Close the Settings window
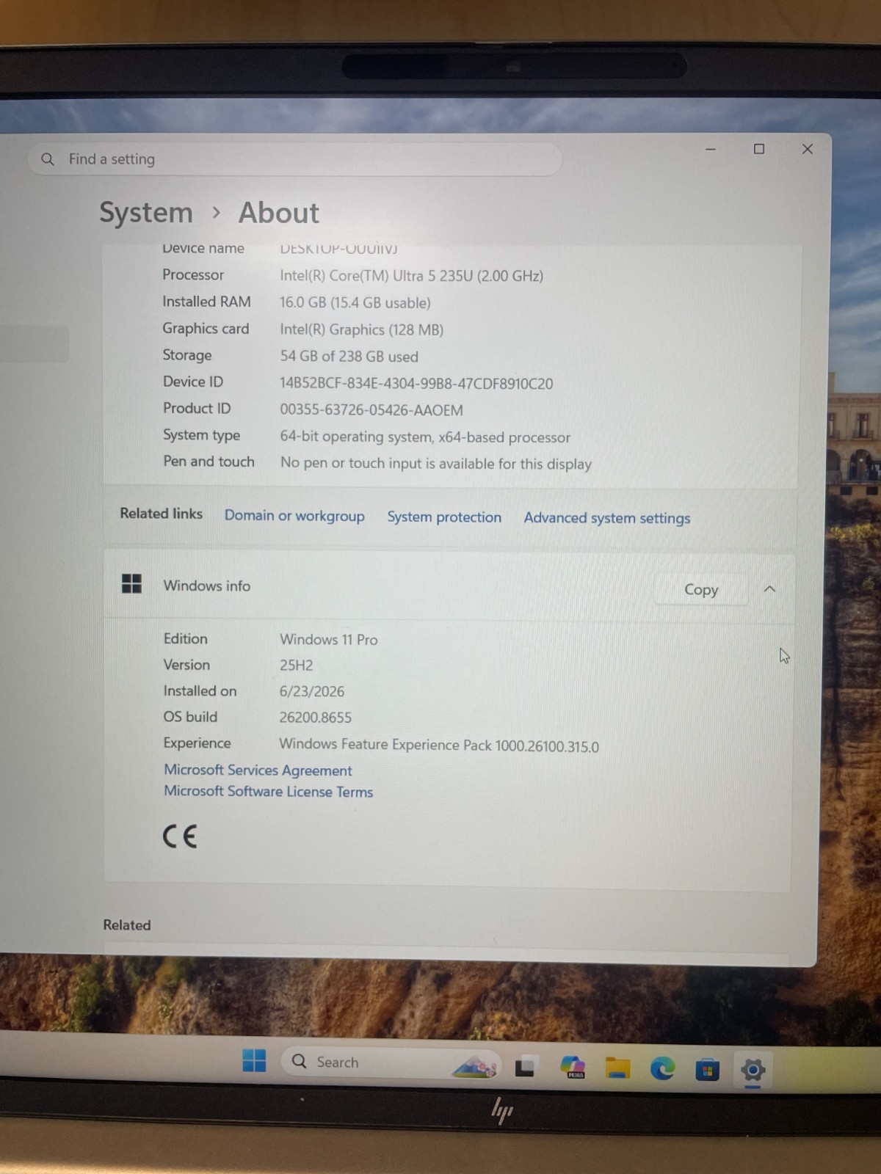The width and height of the screenshot is (881, 1174). pos(808,149)
